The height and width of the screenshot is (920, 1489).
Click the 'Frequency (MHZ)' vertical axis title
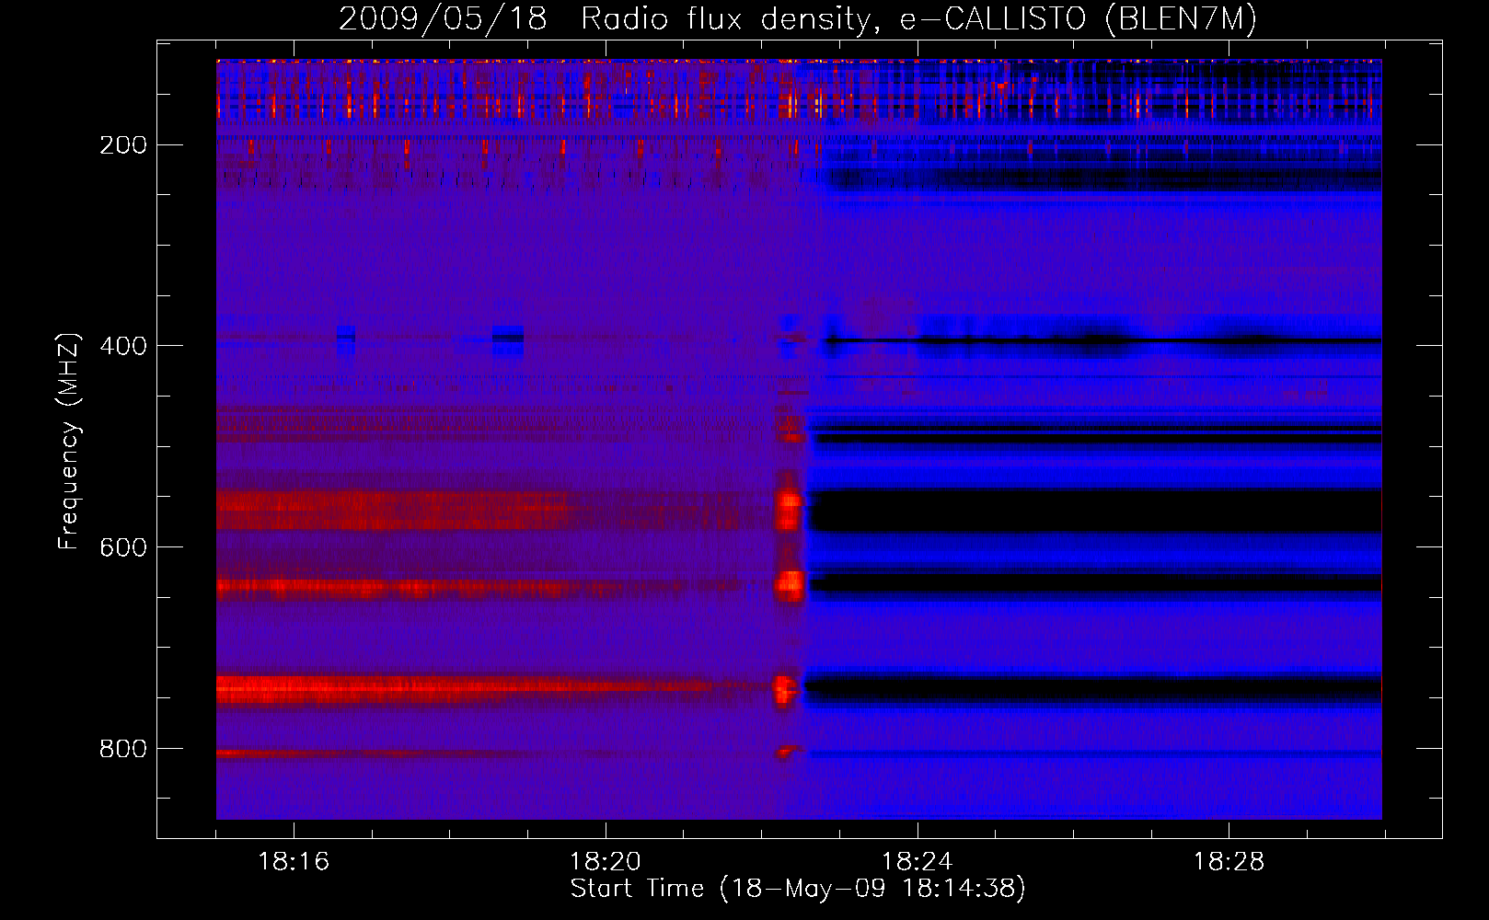pyautogui.click(x=69, y=441)
